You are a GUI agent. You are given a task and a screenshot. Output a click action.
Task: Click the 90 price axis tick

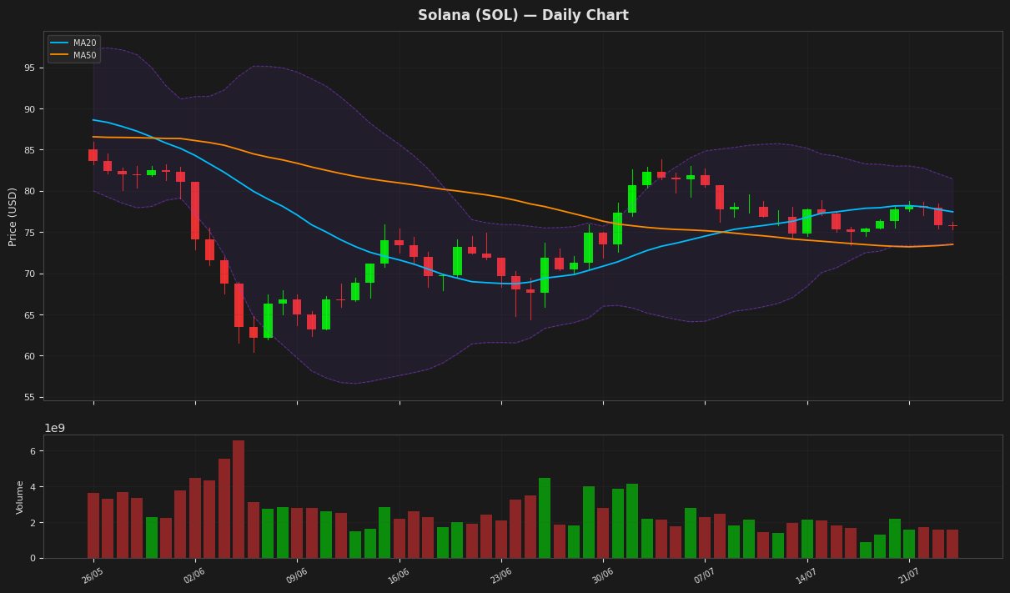pyautogui.click(x=31, y=109)
